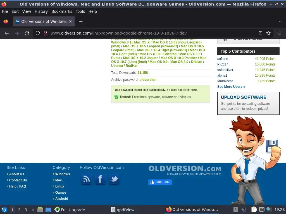Switch to workspace 3 in taskbar
286x214 pixels.
[26, 210]
